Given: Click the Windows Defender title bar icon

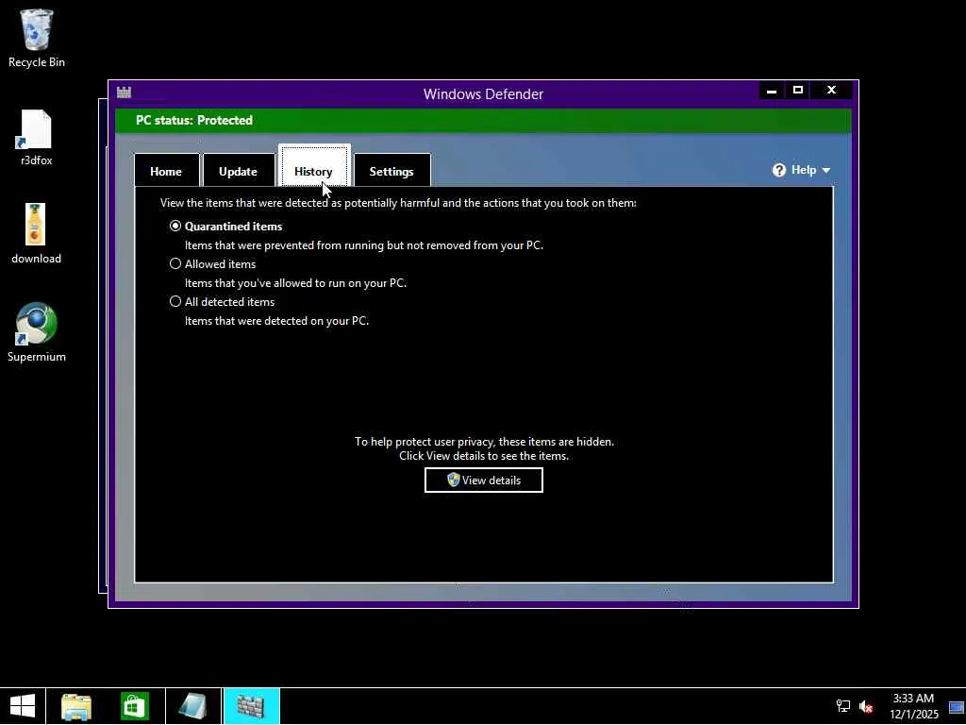Looking at the screenshot, I should tap(124, 93).
